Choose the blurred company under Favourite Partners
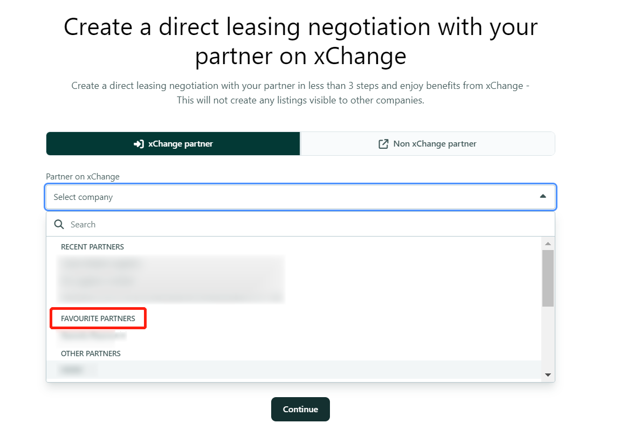 click(93, 336)
